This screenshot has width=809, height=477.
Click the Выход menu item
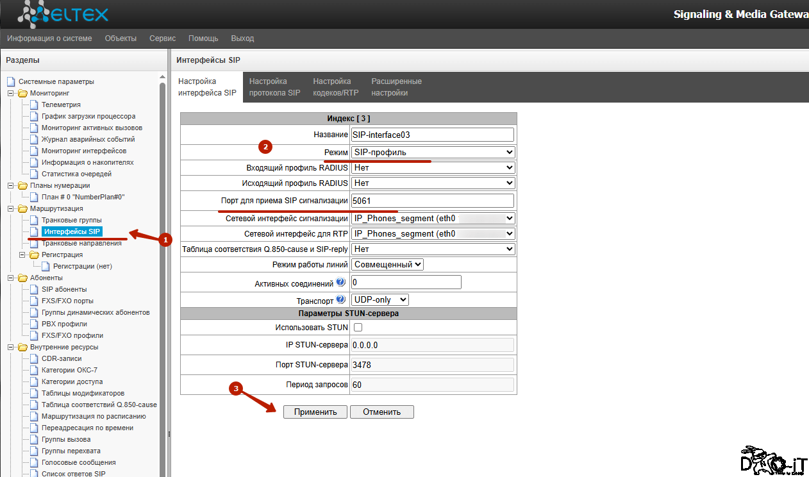pos(242,38)
